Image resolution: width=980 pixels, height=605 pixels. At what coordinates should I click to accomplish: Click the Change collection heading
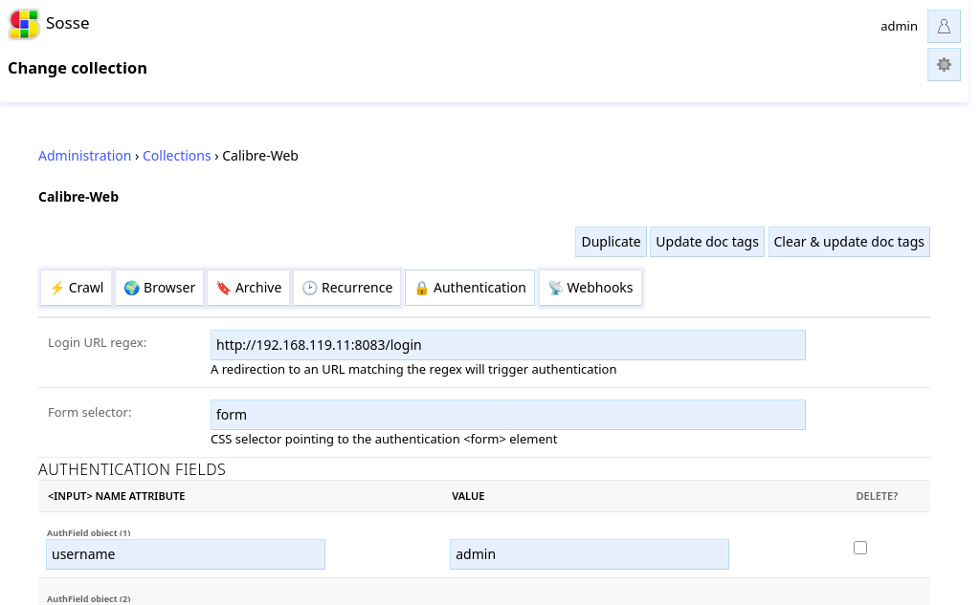(x=78, y=68)
